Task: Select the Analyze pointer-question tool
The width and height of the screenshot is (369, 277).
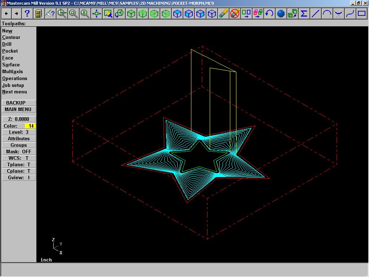Action: pos(50,14)
